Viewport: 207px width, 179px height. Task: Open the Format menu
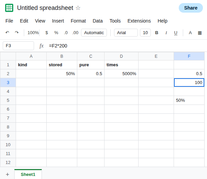point(78,21)
